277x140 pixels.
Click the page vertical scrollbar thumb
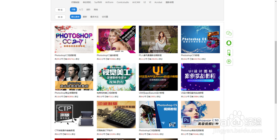click(x=276, y=72)
